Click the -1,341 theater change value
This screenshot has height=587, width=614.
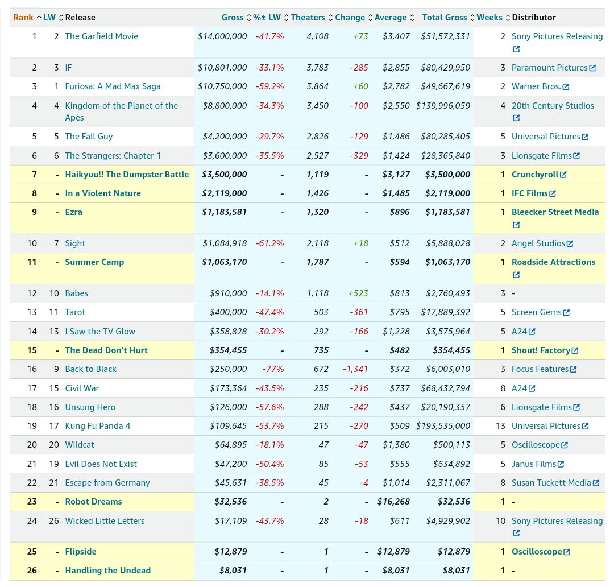tap(355, 370)
